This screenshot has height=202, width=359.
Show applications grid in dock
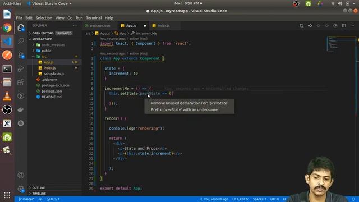point(7,195)
